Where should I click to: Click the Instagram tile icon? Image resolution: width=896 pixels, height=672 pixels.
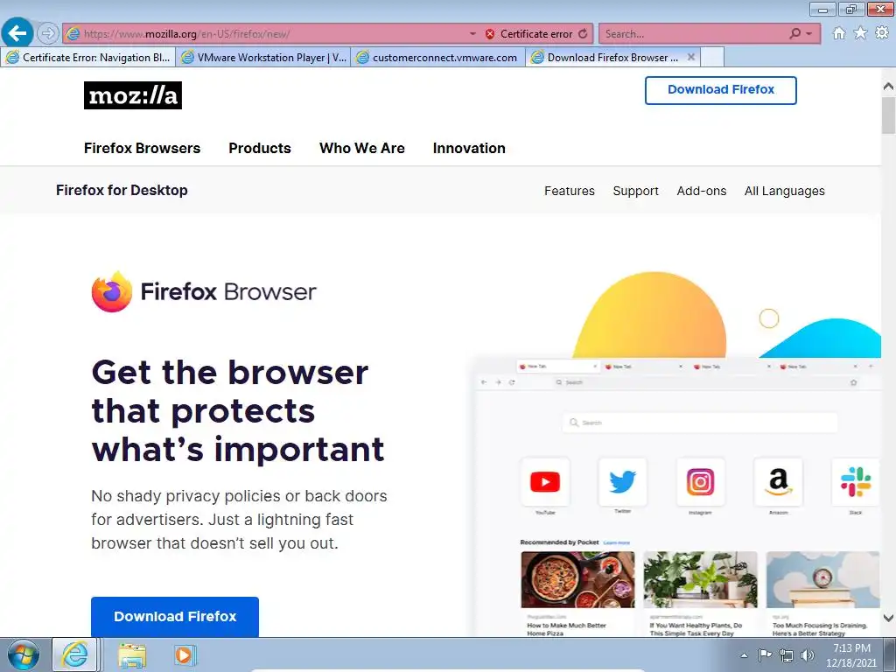click(x=700, y=482)
